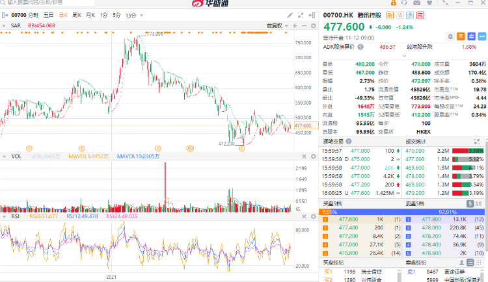Open the VOL indicator dropdown
488x282 pixels.
coord(4,157)
